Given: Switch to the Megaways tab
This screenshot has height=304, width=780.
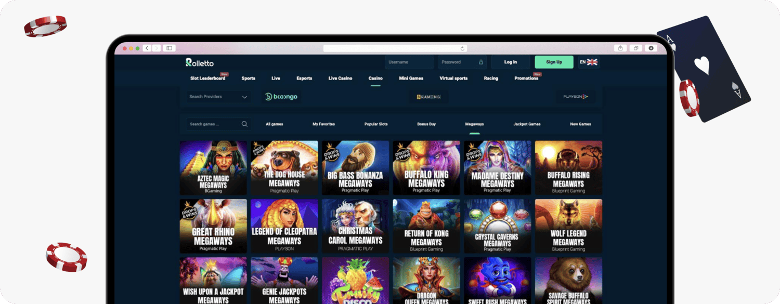Looking at the screenshot, I should coord(474,124).
